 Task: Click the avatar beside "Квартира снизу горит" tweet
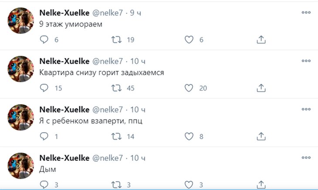[x=20, y=69]
